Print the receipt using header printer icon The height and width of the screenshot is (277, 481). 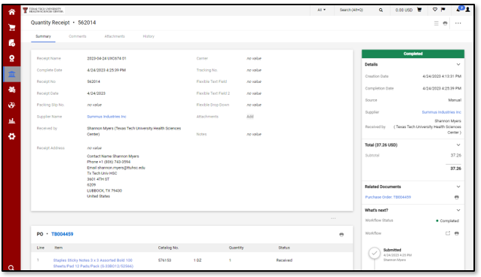(445, 23)
